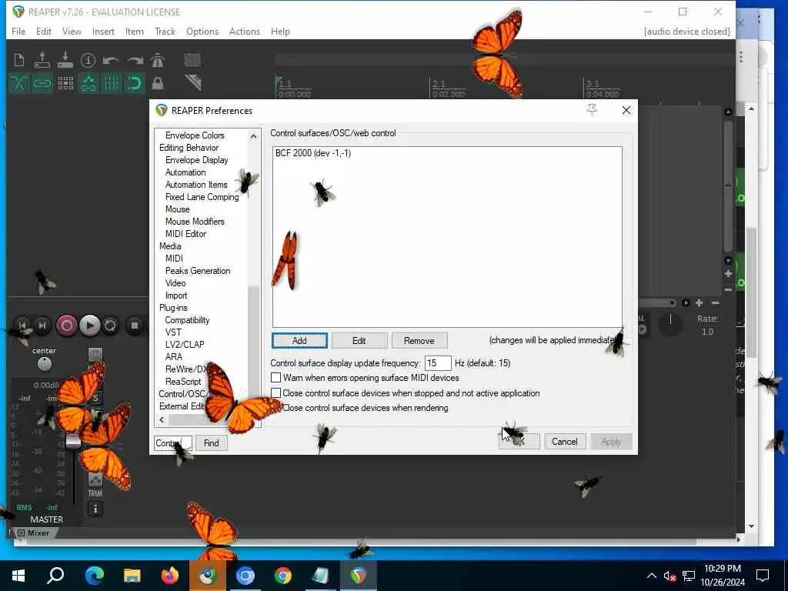
Task: Click the Remove button
Action: point(419,340)
